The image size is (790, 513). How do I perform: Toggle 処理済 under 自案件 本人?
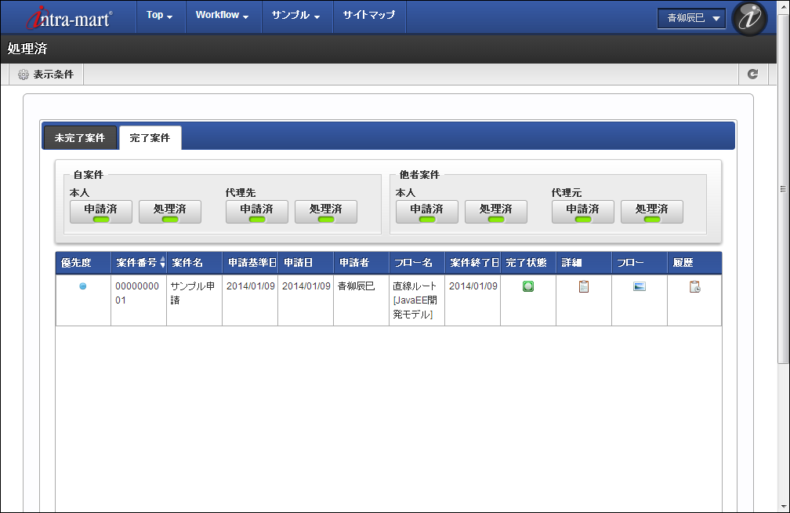coord(170,212)
